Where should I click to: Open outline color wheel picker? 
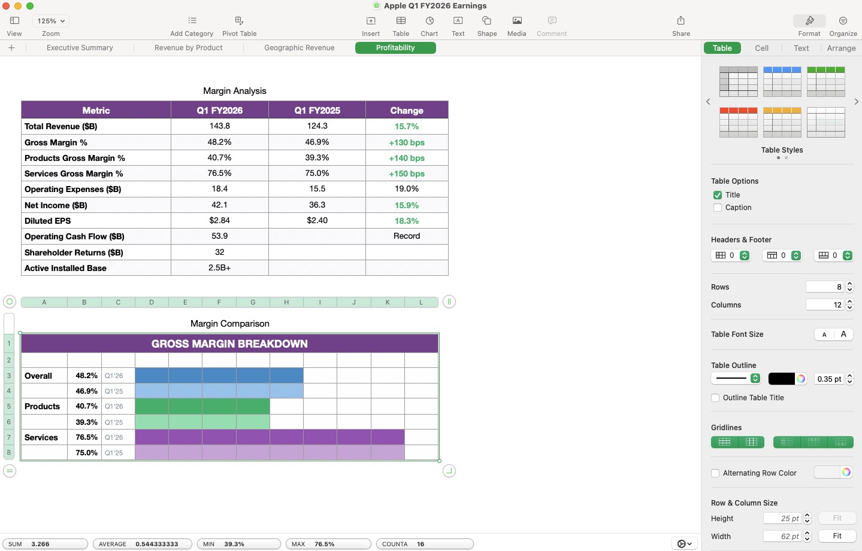800,379
